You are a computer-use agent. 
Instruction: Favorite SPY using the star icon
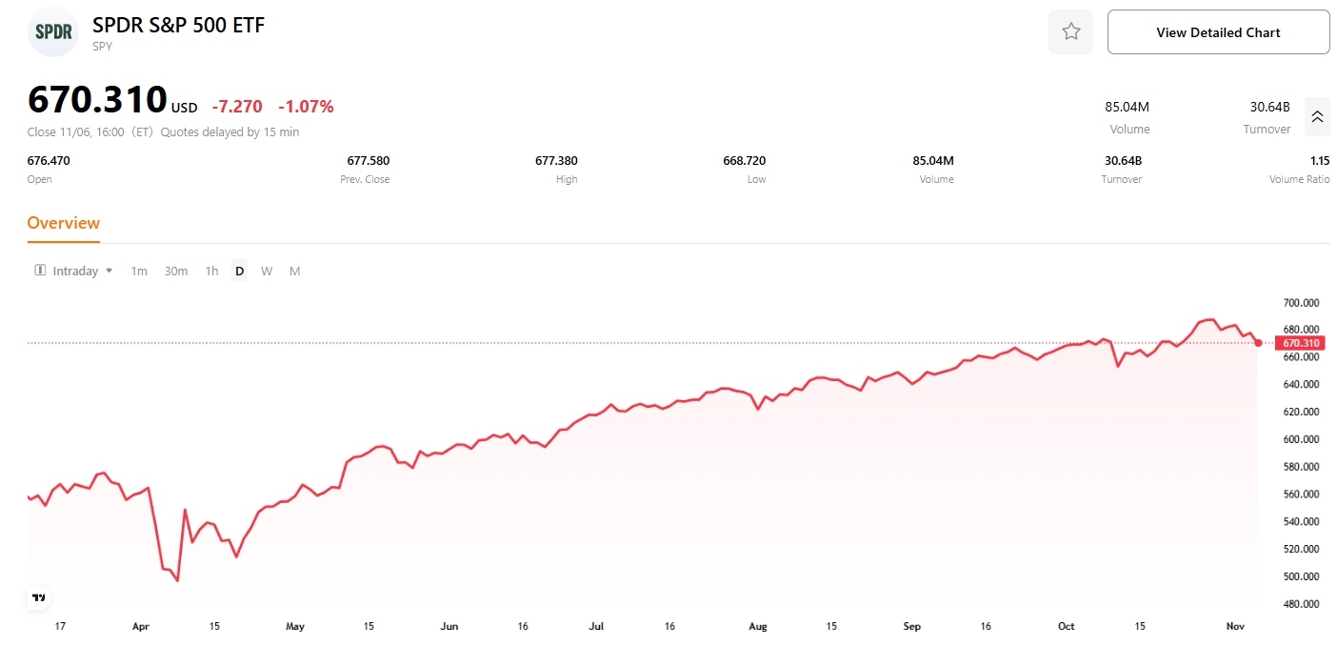[1070, 31]
